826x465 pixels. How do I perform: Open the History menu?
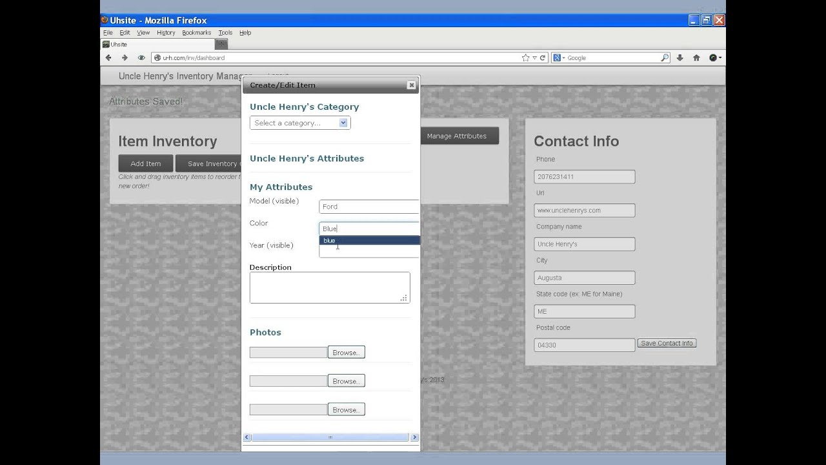(x=166, y=32)
